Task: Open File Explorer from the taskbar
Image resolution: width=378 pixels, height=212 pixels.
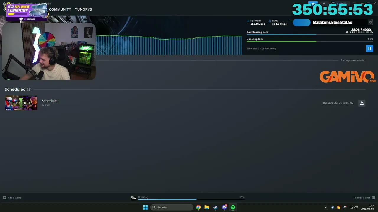Action: [x=207, y=207]
